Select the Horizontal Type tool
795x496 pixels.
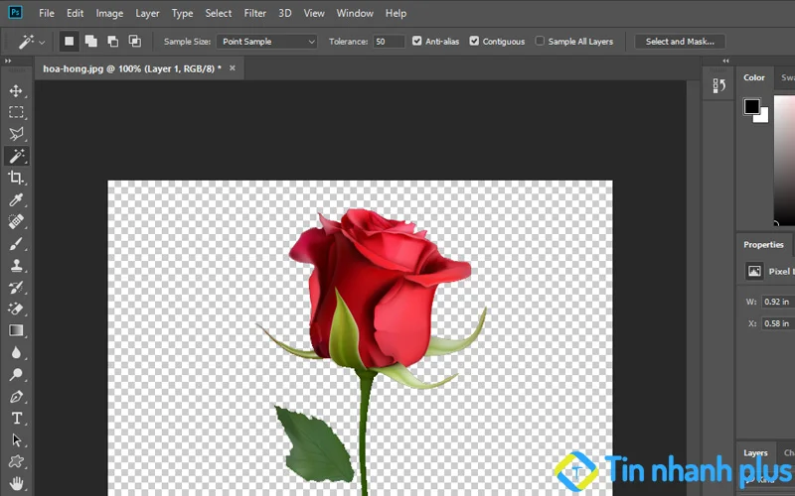point(16,418)
